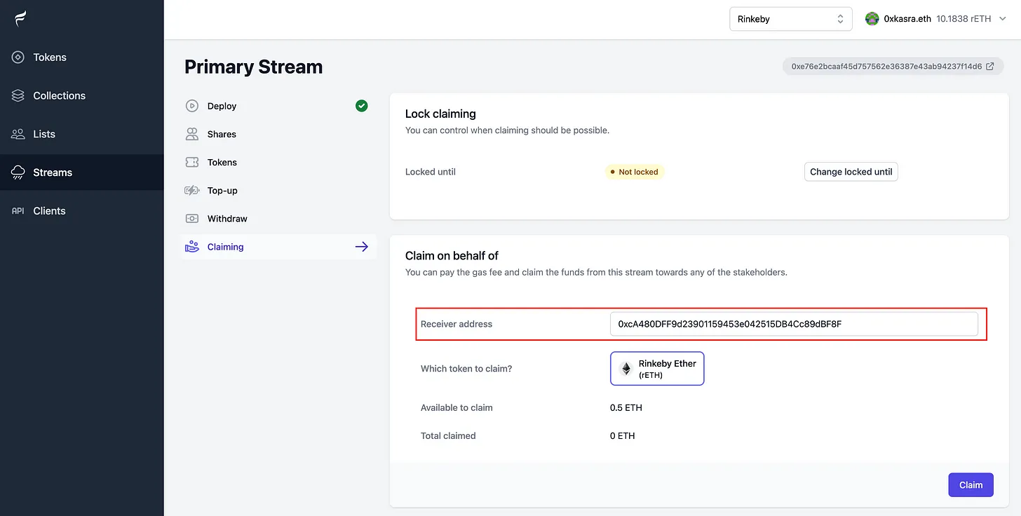This screenshot has height=516, width=1021.
Task: Click the 0 ETH total claimed value
Action: click(623, 435)
